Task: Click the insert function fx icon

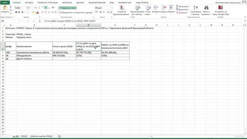Action: pos(40,21)
